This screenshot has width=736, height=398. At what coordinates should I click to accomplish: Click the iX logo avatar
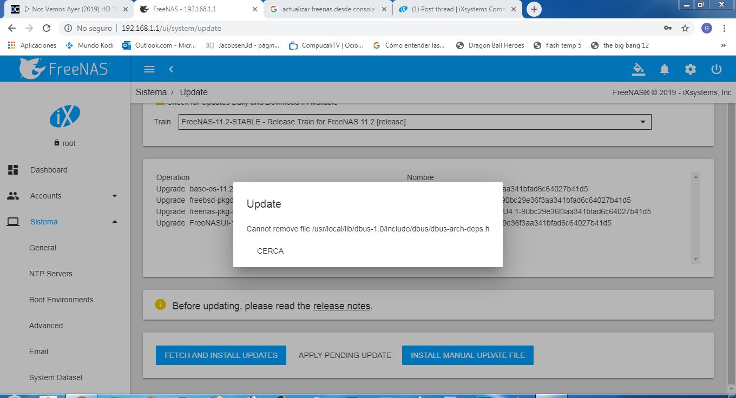point(65,116)
